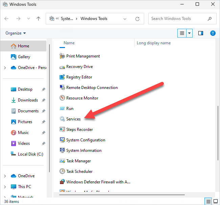This screenshot has height=205, width=220.
Task: Click the search magnifier icon
Action: 210,19
